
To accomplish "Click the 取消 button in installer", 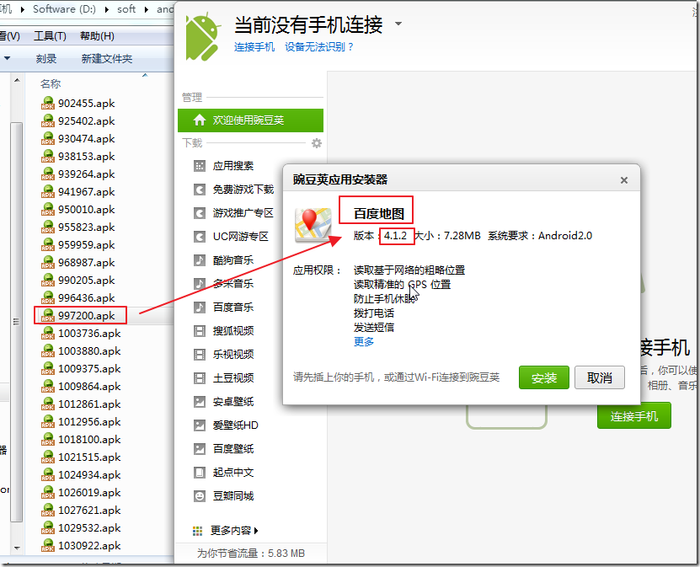I will (x=600, y=377).
